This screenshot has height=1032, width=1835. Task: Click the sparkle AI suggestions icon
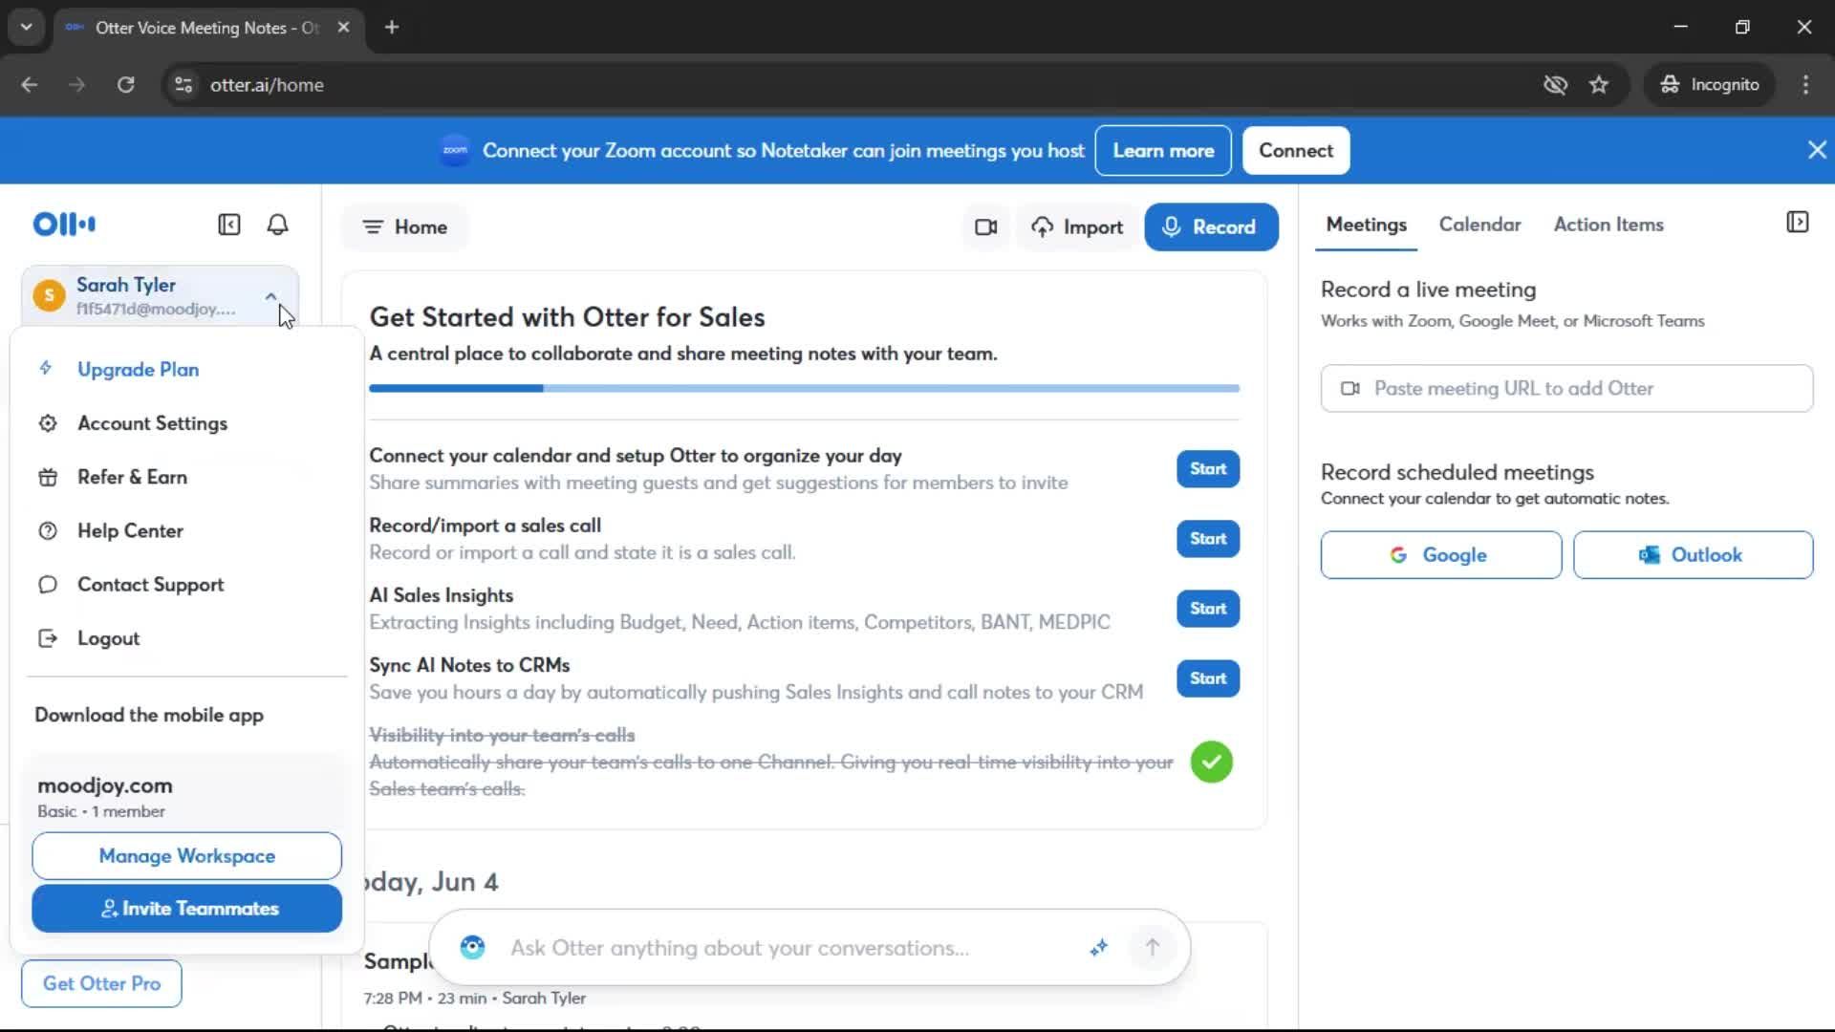click(x=1099, y=947)
